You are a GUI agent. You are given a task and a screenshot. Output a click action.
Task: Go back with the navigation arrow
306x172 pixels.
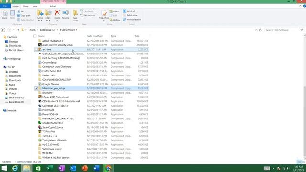tap(3, 30)
